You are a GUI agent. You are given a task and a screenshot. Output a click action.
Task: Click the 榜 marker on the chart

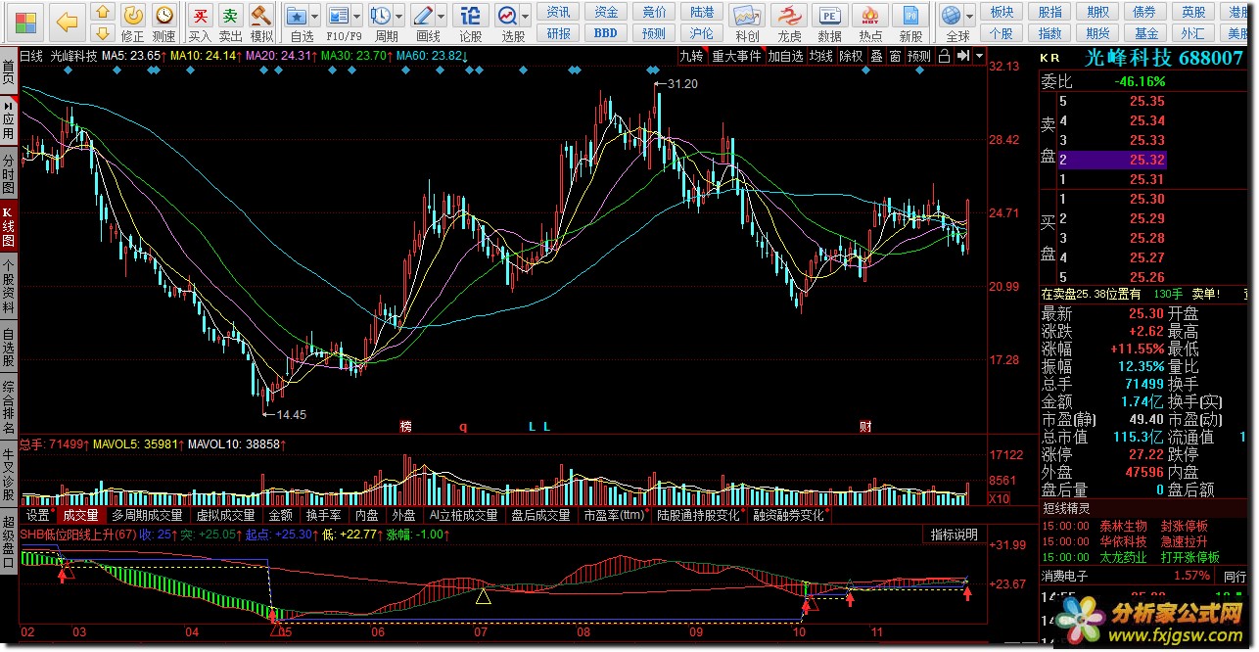(405, 427)
